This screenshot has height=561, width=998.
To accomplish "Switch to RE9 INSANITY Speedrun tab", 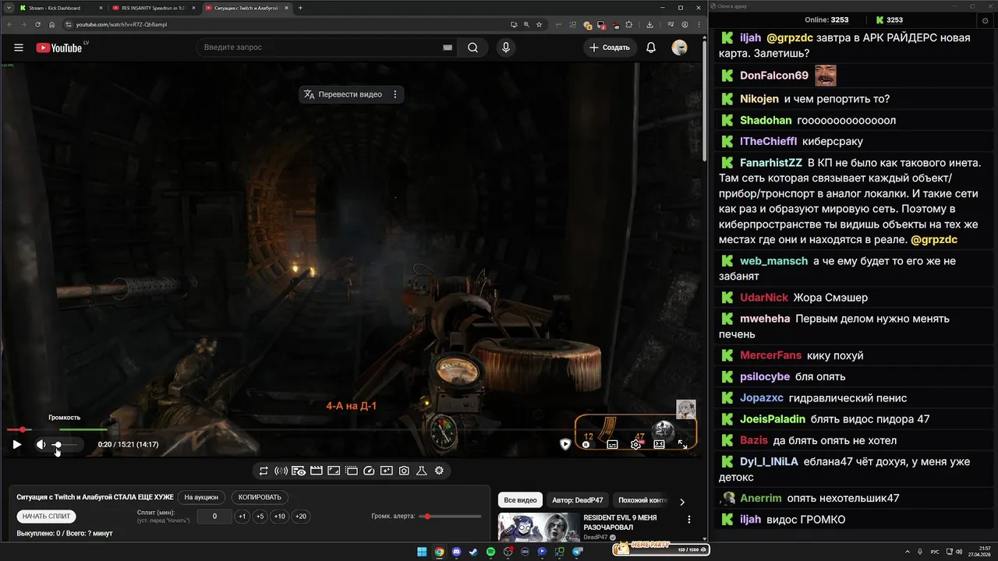I will point(152,8).
